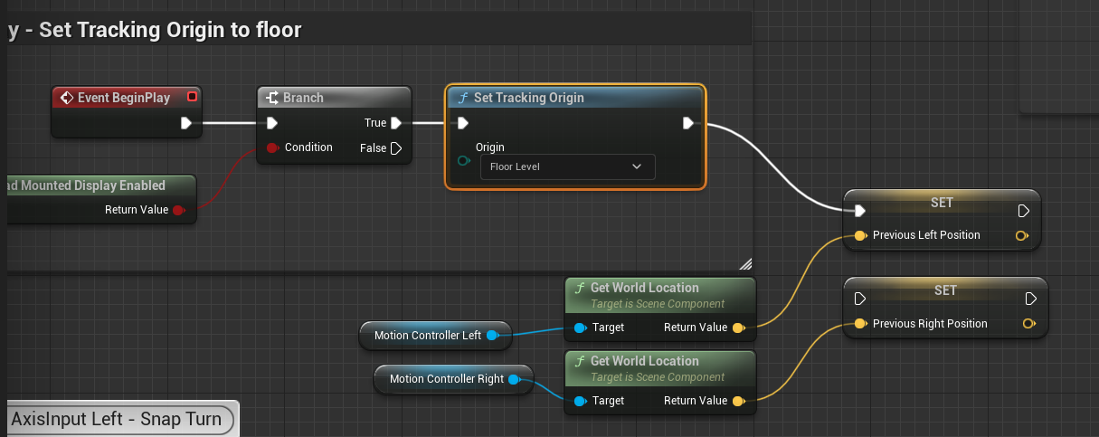Select the AxisInput Left - Snap Turn comment
This screenshot has height=437, width=1099.
117,419
